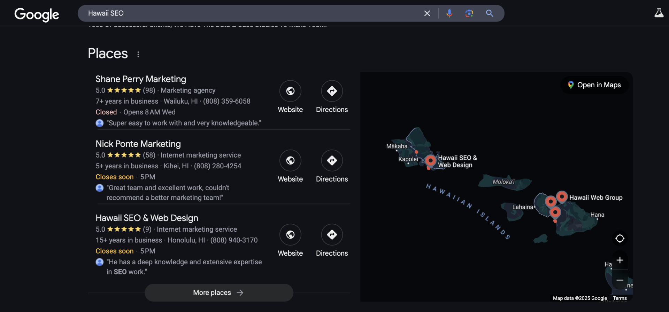Open map in Google Maps
Viewport: 669px width, 312px height.
pyautogui.click(x=594, y=85)
